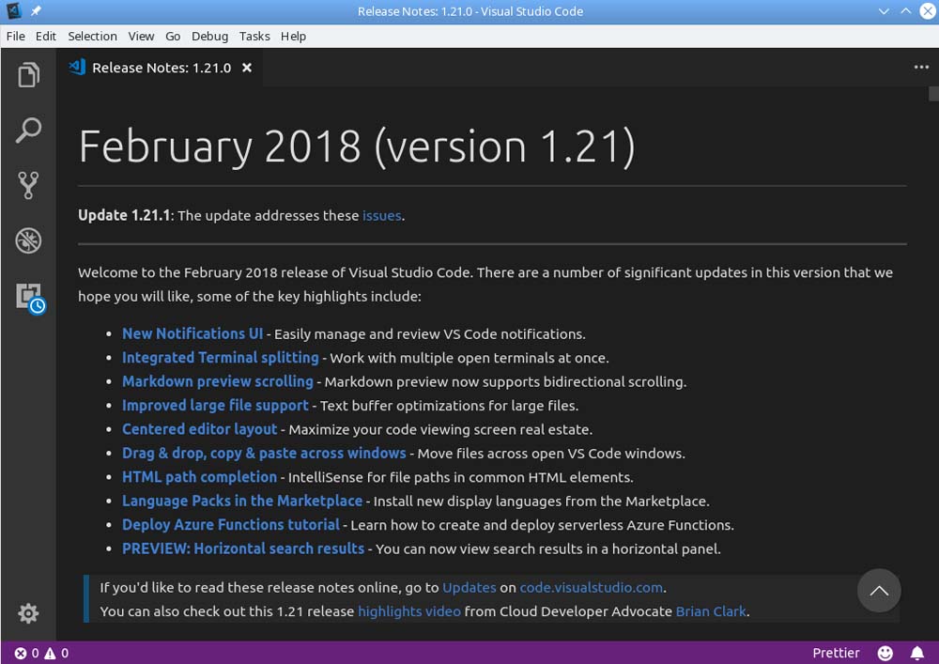This screenshot has height=664, width=939.
Task: Open the Debug view in activity bar
Action: tap(28, 240)
